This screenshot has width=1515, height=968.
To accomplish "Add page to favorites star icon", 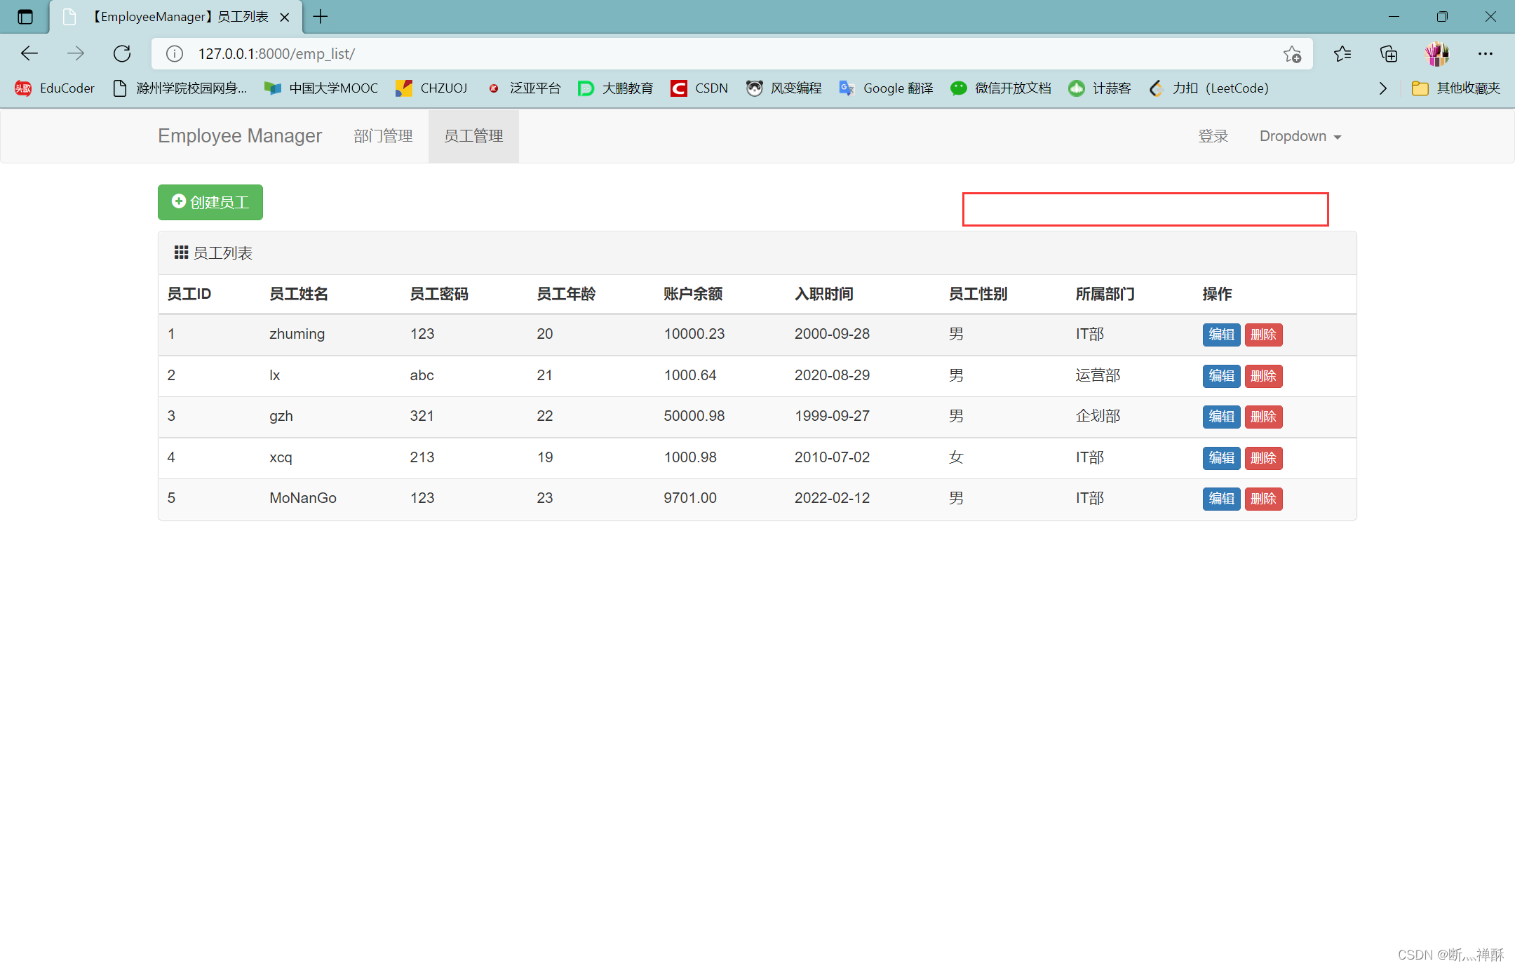I will (1292, 53).
